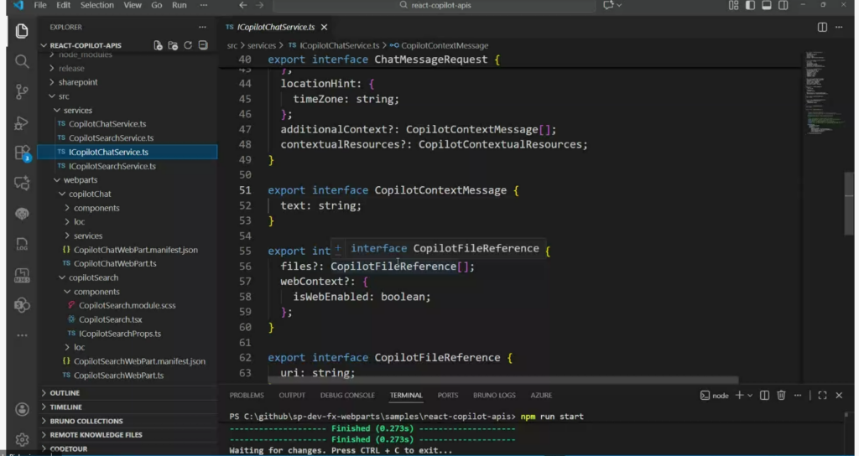Open the launch profile dropdown beside plus
Viewport: 859px width, 456px height.
pyautogui.click(x=752, y=396)
